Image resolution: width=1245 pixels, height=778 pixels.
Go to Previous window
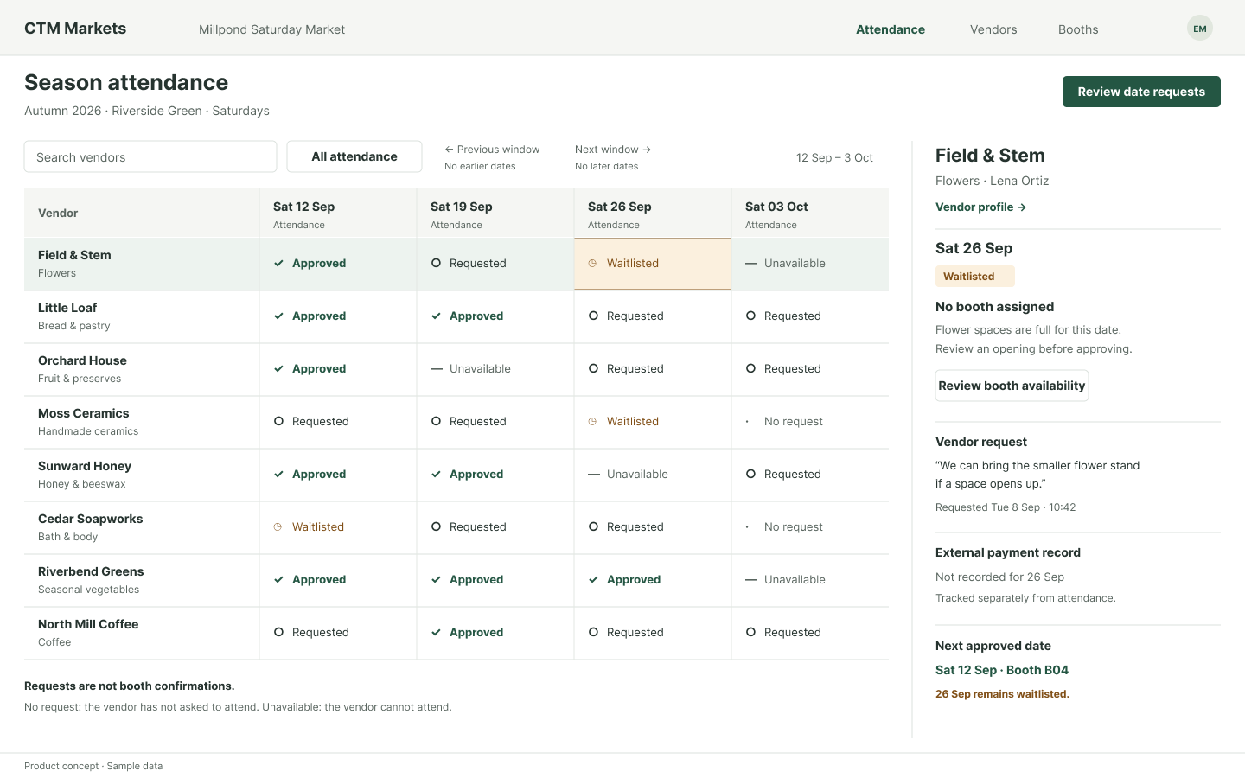click(x=492, y=150)
